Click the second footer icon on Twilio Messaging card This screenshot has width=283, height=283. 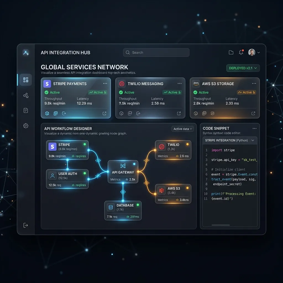[x=130, y=113]
